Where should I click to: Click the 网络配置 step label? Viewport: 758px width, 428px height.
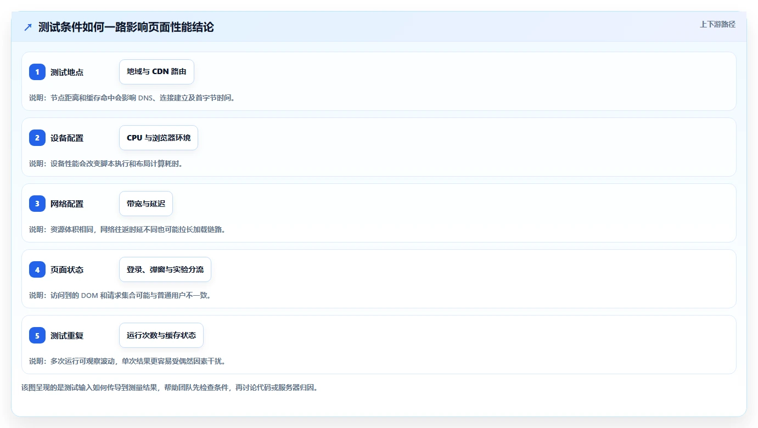coord(67,204)
